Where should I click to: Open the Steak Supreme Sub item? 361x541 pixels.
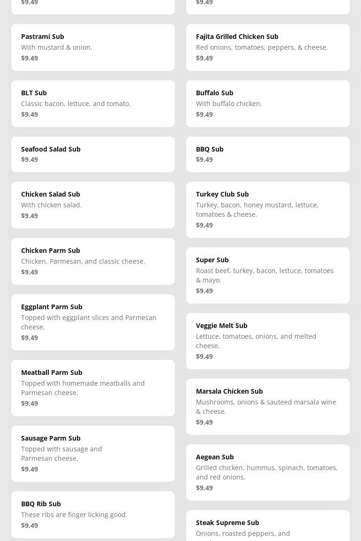pyautogui.click(x=268, y=528)
